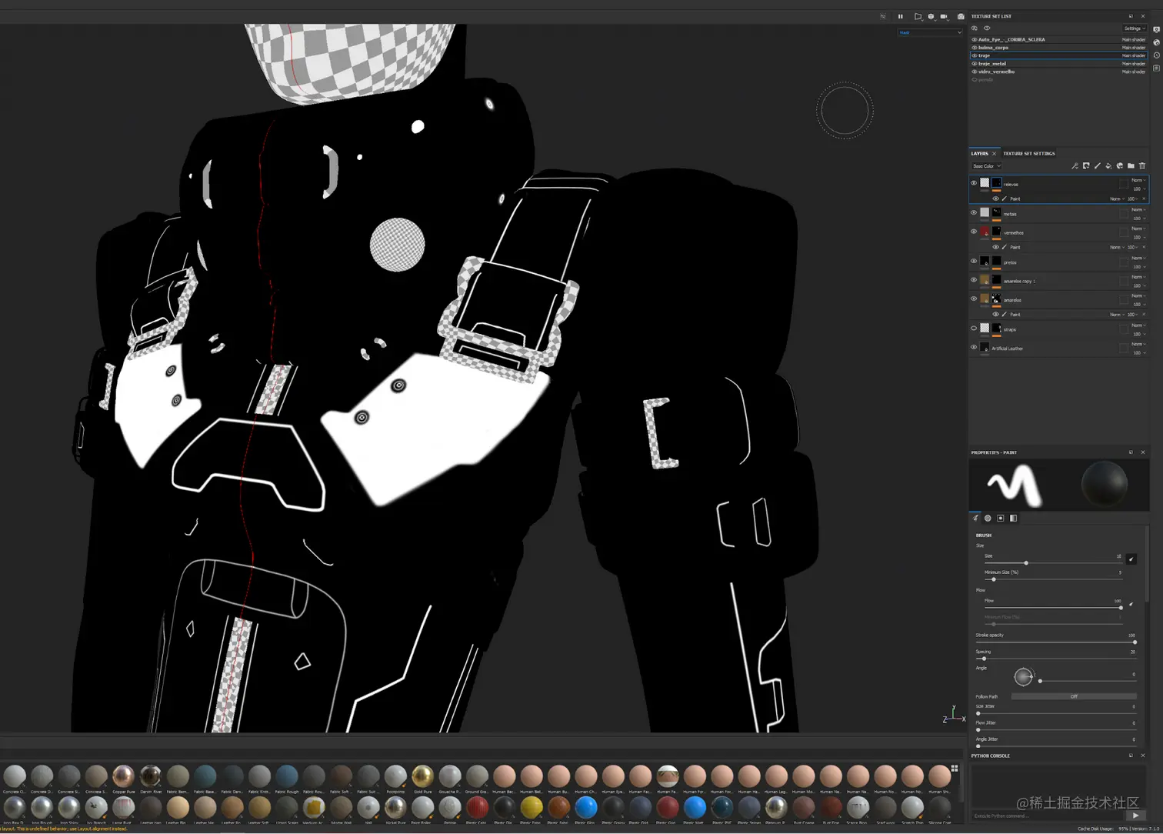Click the Execute Python command input field

pyautogui.click(x=1048, y=816)
